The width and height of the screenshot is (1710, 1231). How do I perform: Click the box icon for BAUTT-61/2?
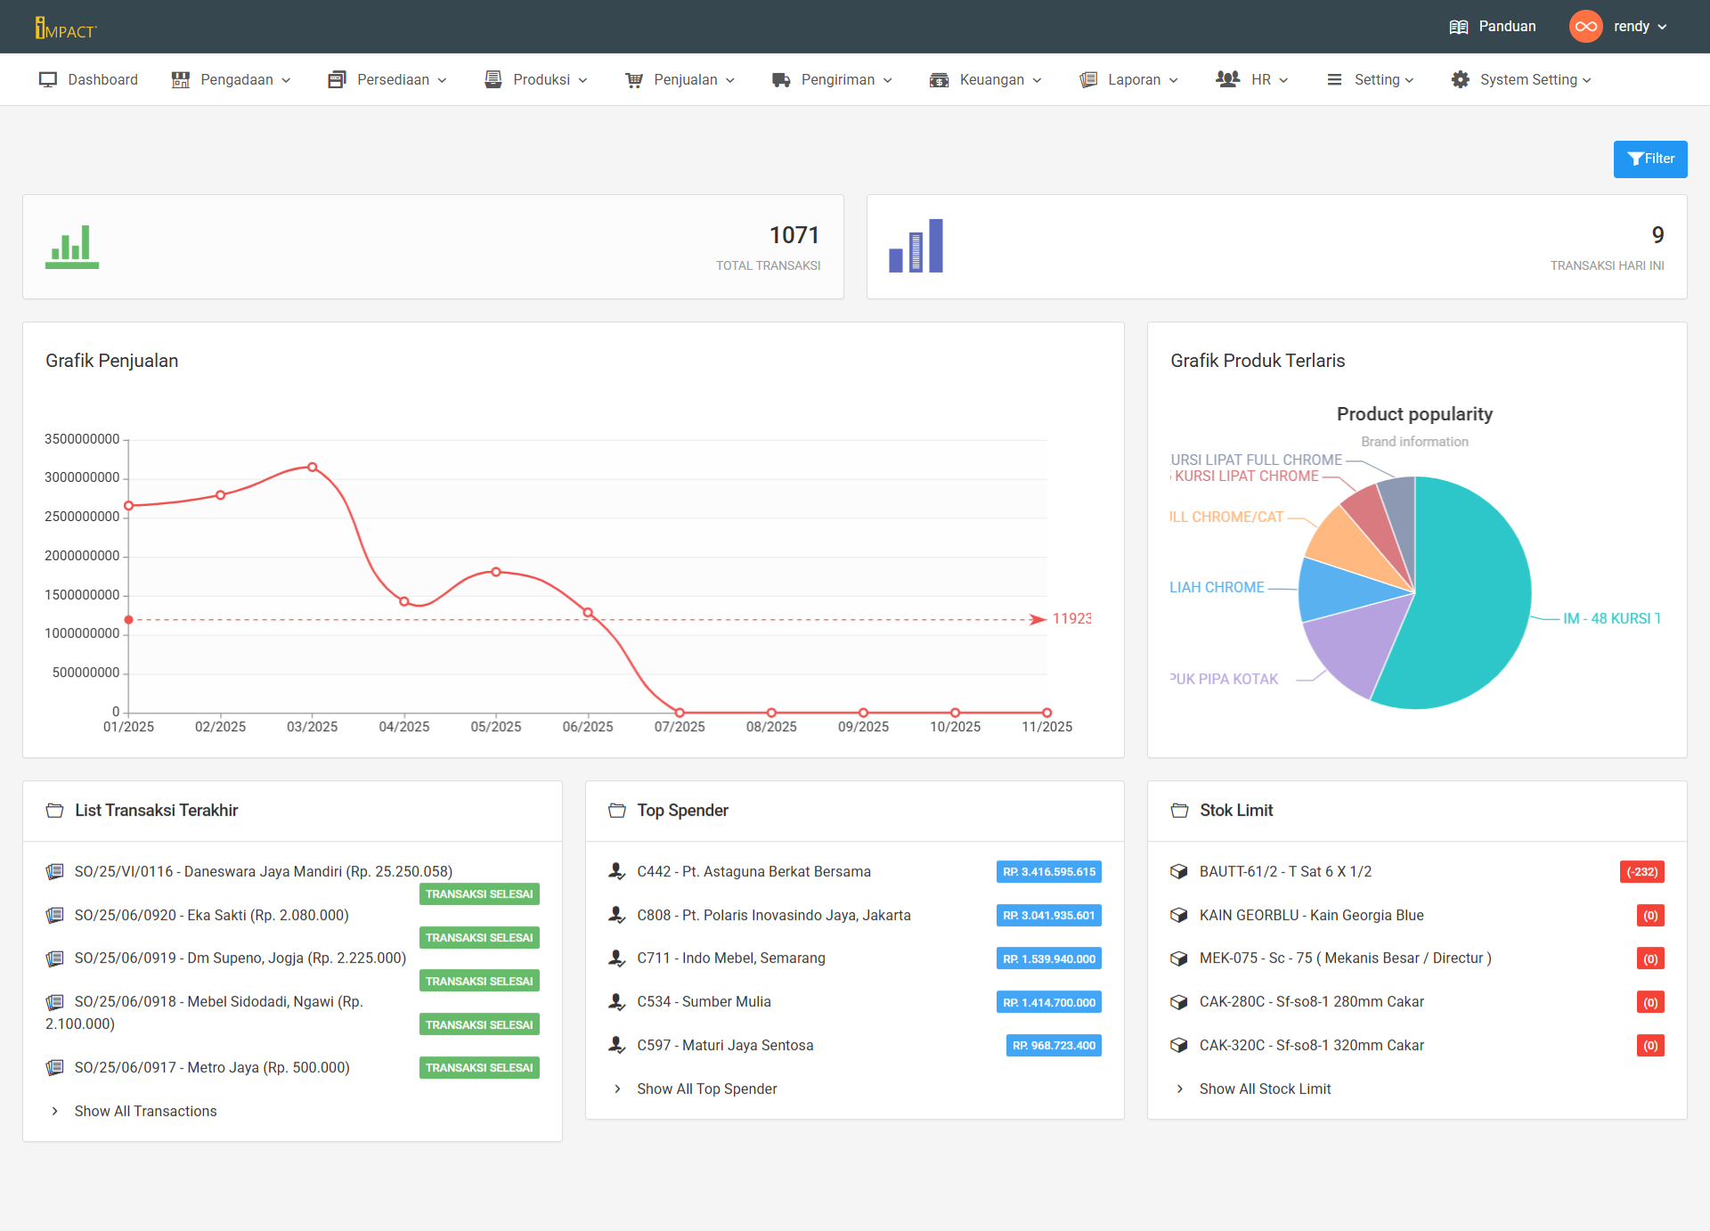coord(1179,872)
